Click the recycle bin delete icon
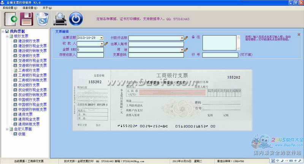Screen dimensions: 304x164 point(43,19)
